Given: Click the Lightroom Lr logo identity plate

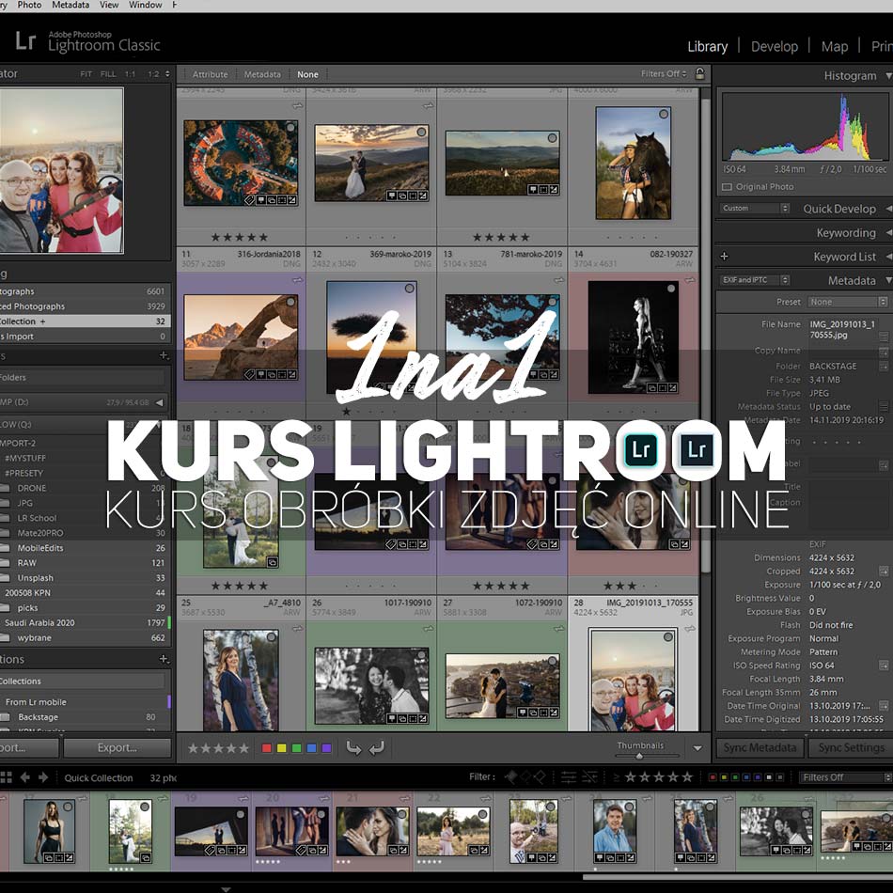Looking at the screenshot, I should (25, 41).
